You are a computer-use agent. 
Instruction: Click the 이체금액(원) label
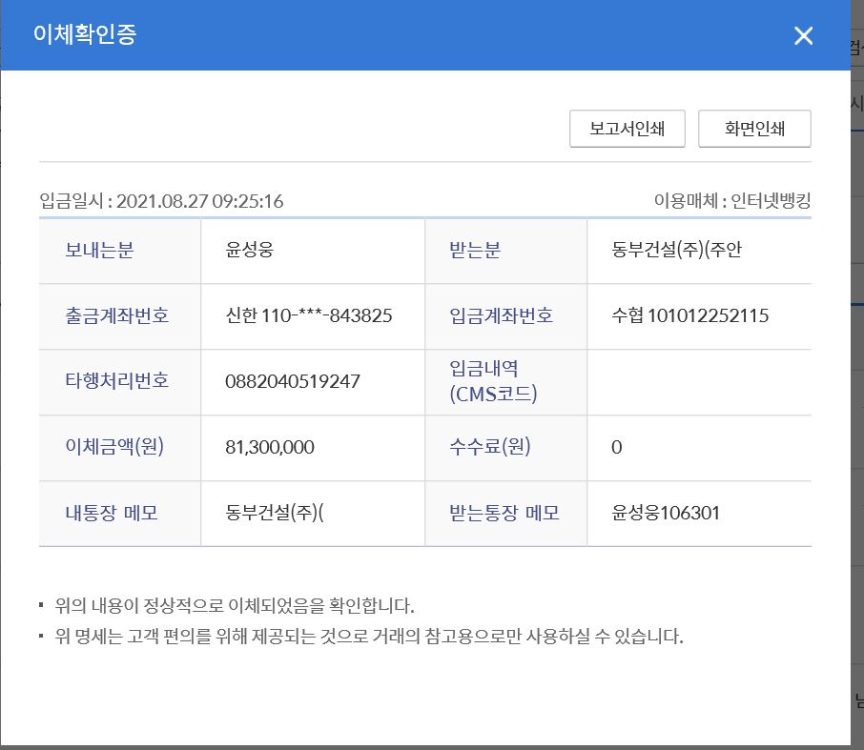(x=114, y=447)
